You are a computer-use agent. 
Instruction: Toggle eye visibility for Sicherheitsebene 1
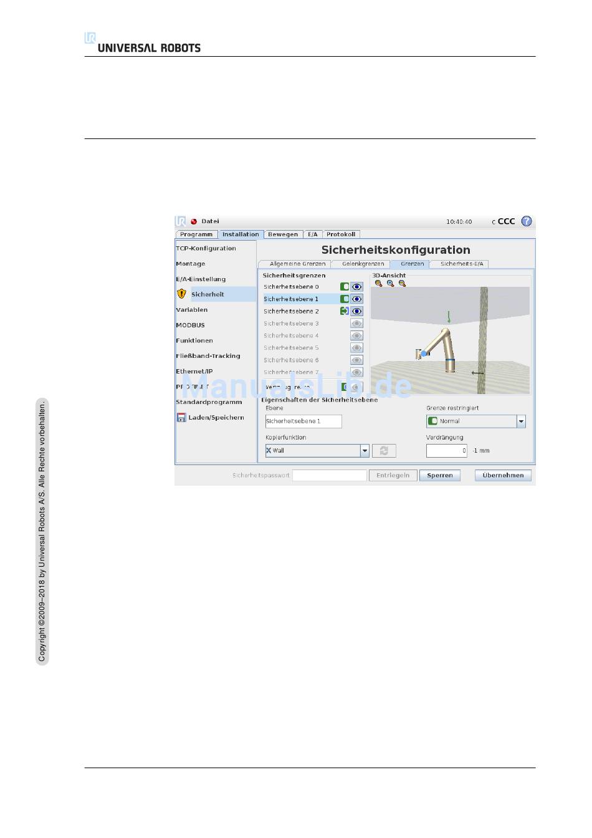coord(356,299)
